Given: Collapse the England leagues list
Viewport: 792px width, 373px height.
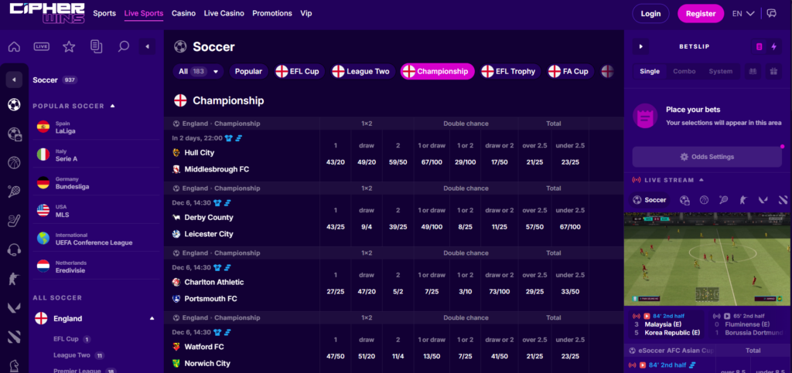Looking at the screenshot, I should (x=152, y=319).
